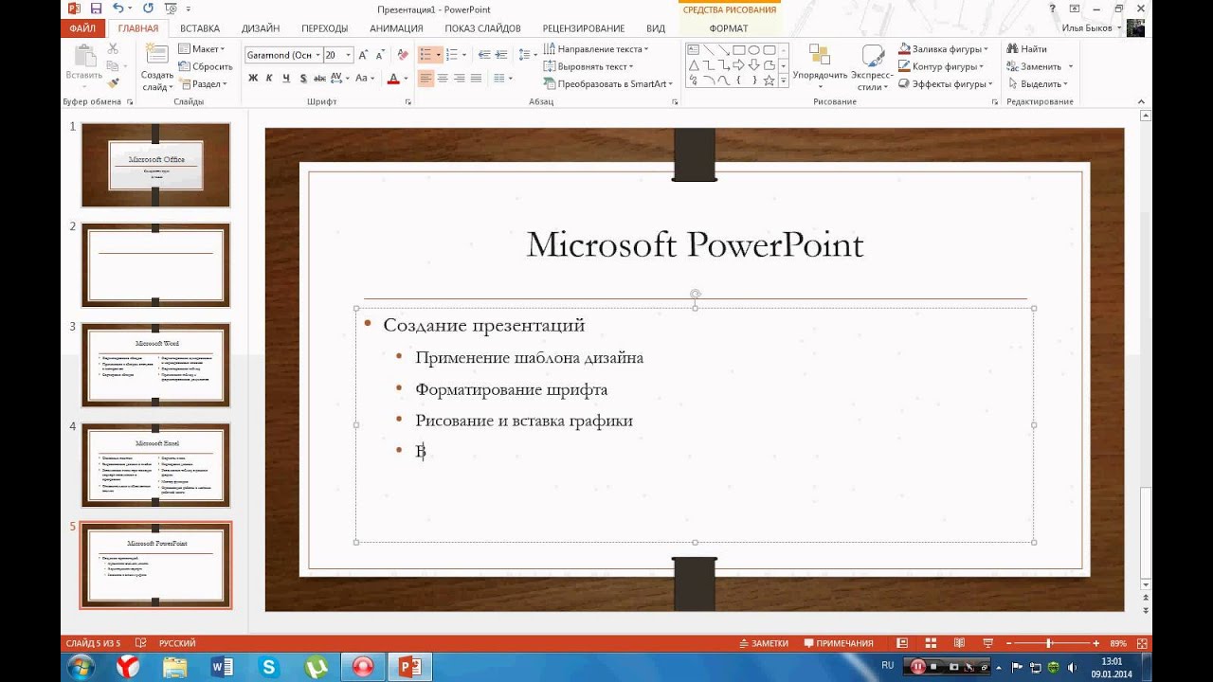
Task: Open the Layout (Макет) dropdown
Action: (201, 48)
